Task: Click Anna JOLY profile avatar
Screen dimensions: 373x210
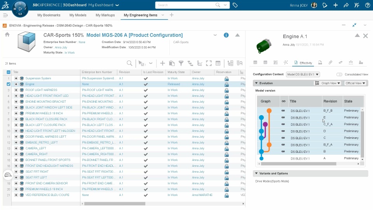Action: (314, 5)
